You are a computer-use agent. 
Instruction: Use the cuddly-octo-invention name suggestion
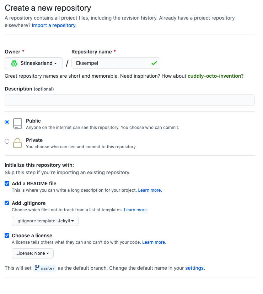[214, 76]
